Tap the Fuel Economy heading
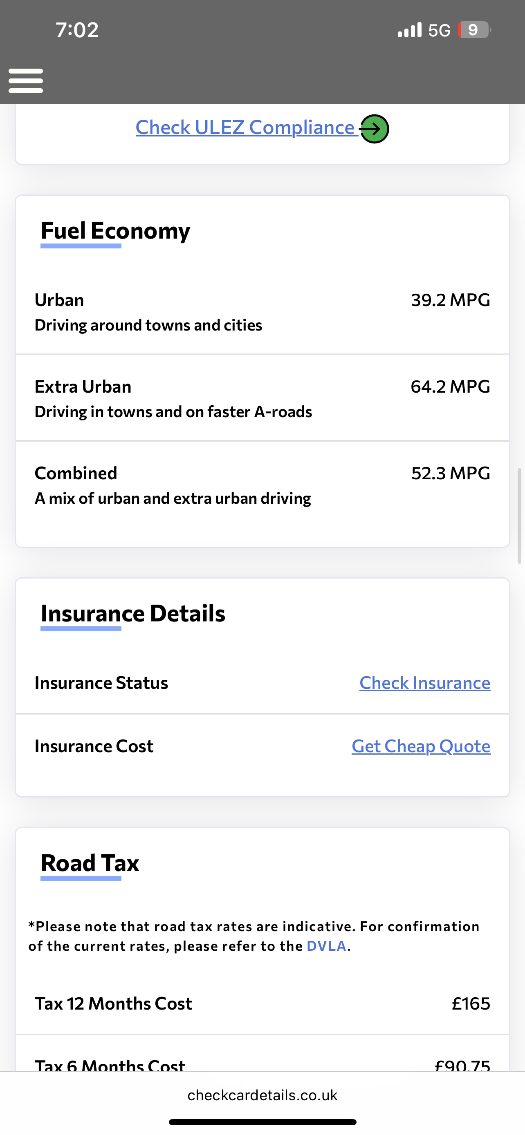This screenshot has width=525, height=1135. click(x=115, y=230)
